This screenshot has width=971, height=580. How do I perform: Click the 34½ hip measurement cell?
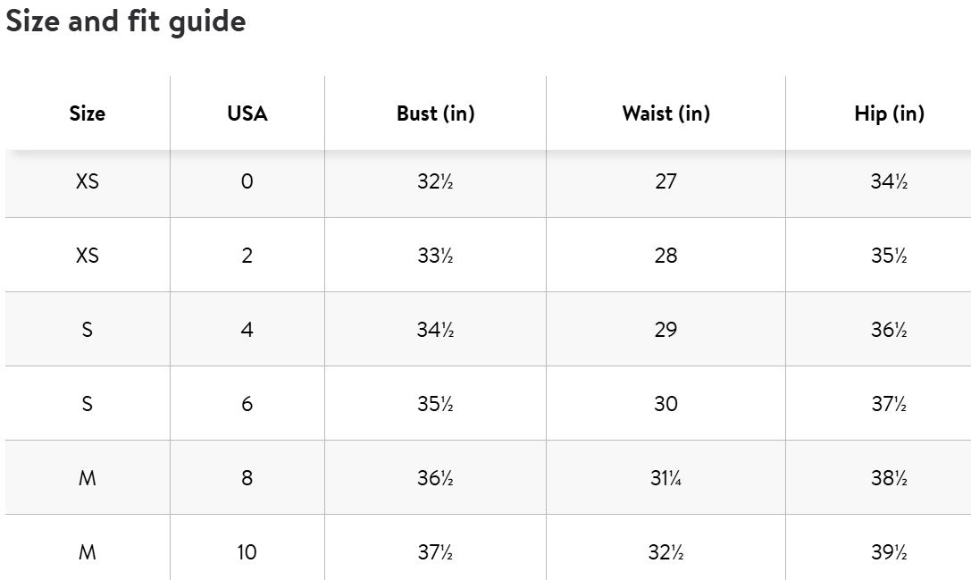pyautogui.click(x=889, y=181)
